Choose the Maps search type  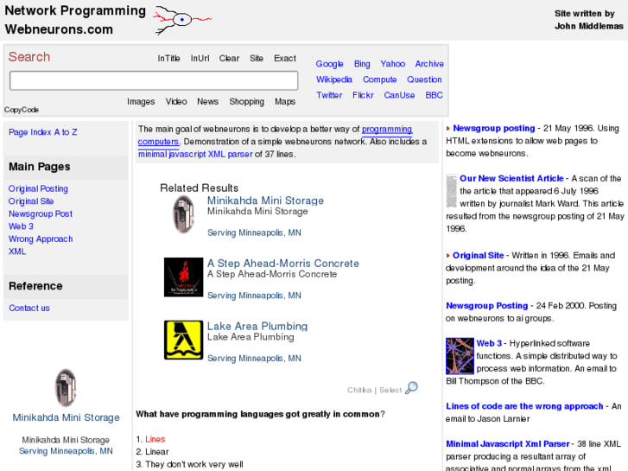(x=285, y=102)
